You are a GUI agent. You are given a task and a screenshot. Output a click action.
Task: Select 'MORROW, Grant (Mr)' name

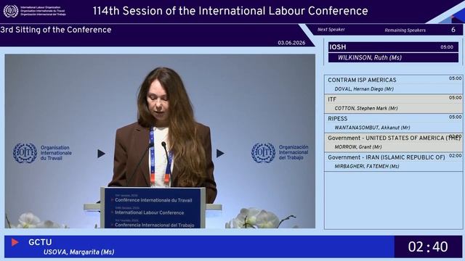click(x=358, y=147)
